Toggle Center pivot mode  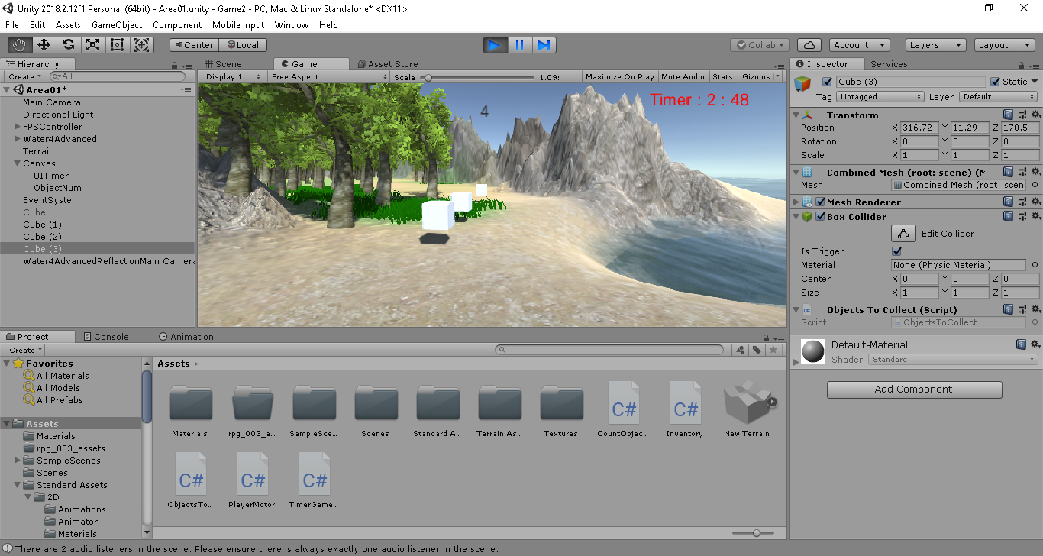194,45
